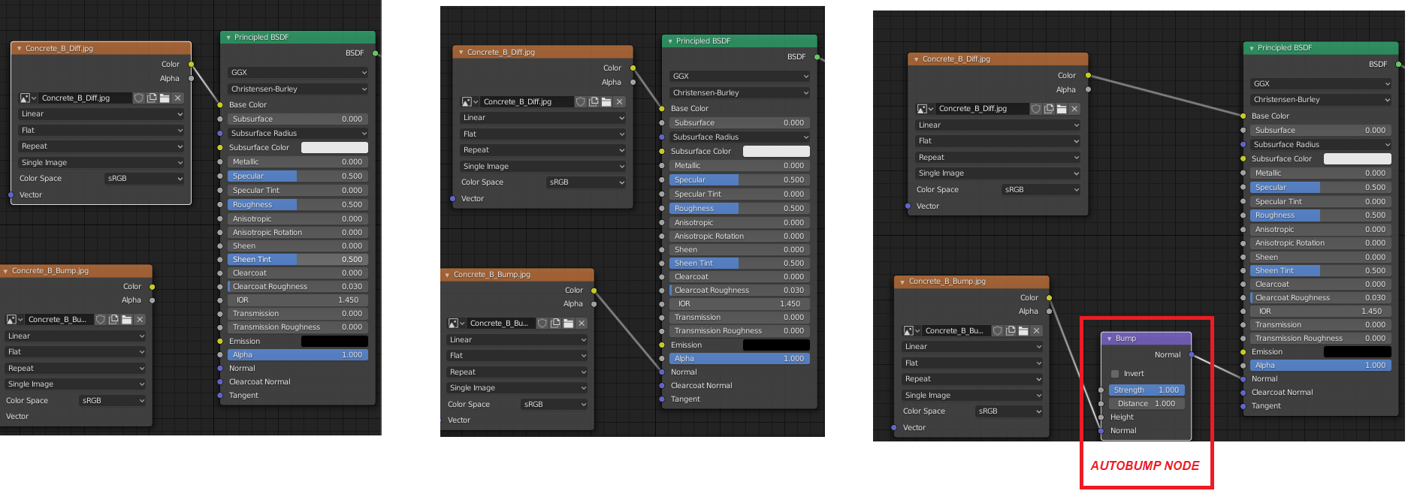This screenshot has height=497, width=1414.
Task: Click green BSDF output socket in the right screenshot
Action: point(1398,65)
